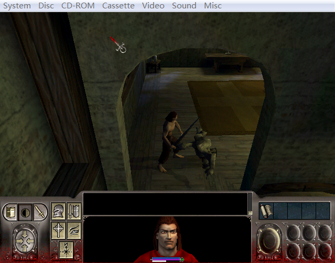Select the empty quick slot beside the scroll
The width and height of the screenshot is (335, 263).
point(280,211)
